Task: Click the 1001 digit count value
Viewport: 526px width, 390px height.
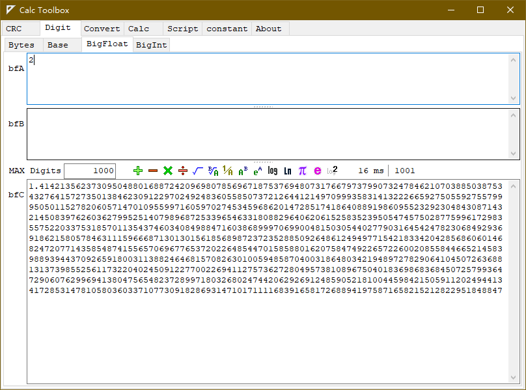Action: click(x=405, y=171)
